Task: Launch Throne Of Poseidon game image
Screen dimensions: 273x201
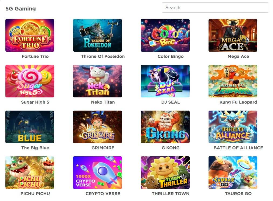Action: (x=97, y=35)
